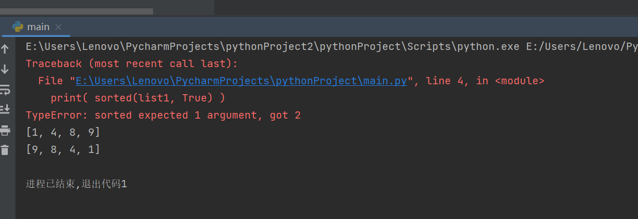The height and width of the screenshot is (219, 638).
Task: Click the print console output icon
Action: (x=5, y=130)
